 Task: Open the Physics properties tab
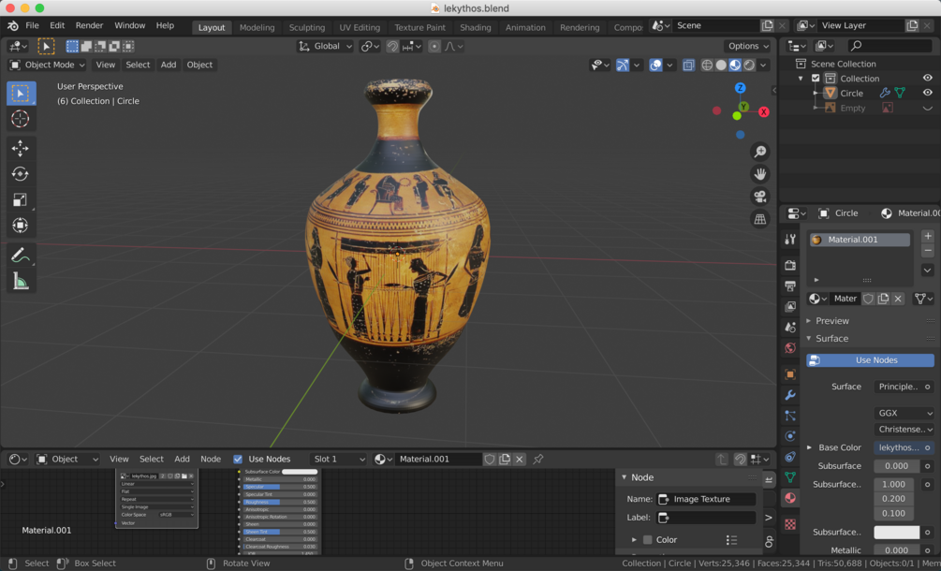pyautogui.click(x=789, y=436)
